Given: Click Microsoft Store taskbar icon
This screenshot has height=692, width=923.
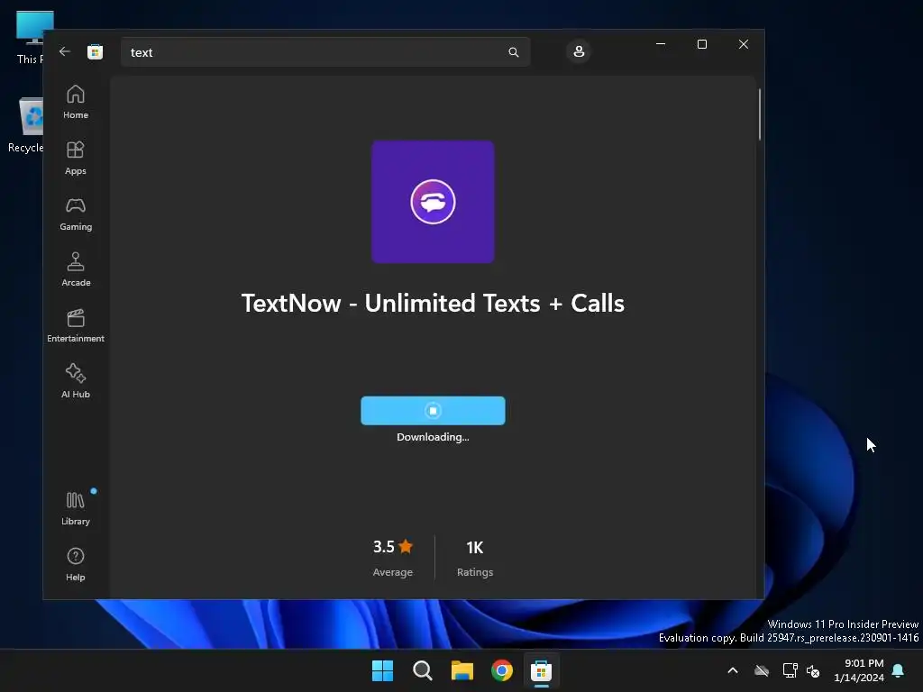Looking at the screenshot, I should click(541, 670).
